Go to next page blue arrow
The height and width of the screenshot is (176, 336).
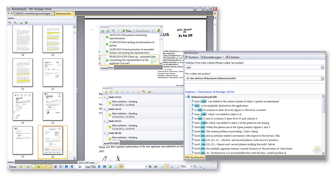[x=99, y=167]
